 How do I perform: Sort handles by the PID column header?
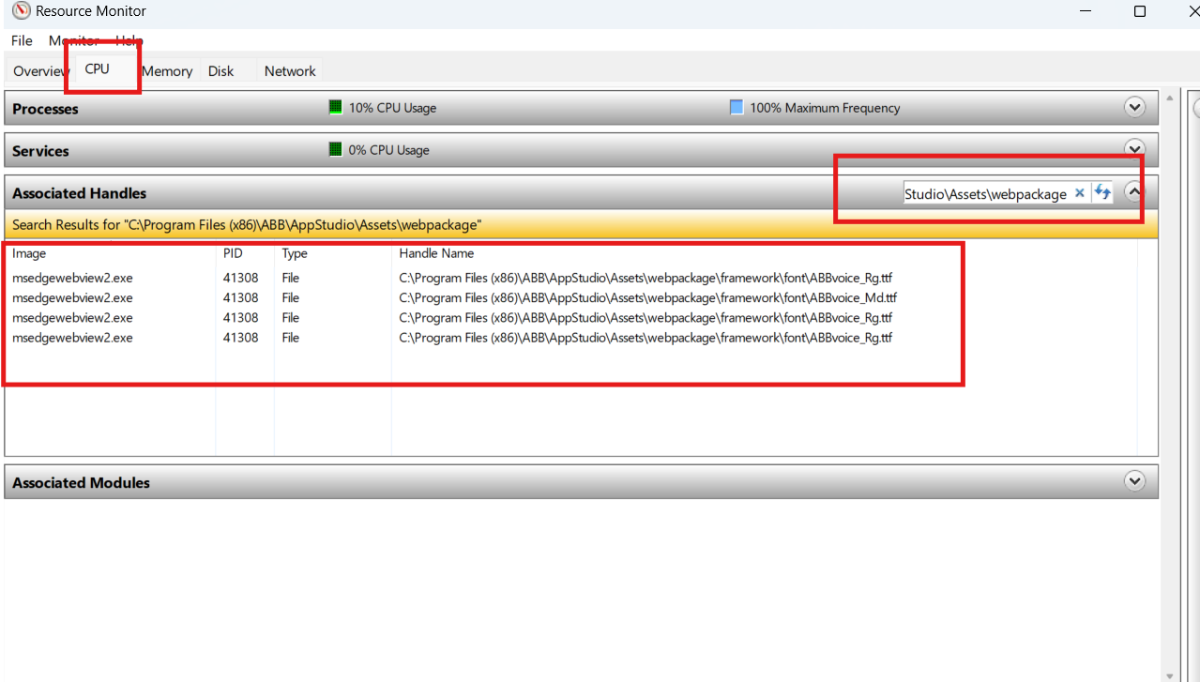pyautogui.click(x=233, y=253)
